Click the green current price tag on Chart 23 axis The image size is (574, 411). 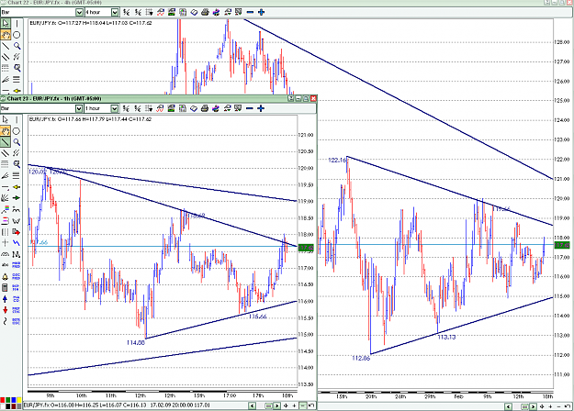307,248
